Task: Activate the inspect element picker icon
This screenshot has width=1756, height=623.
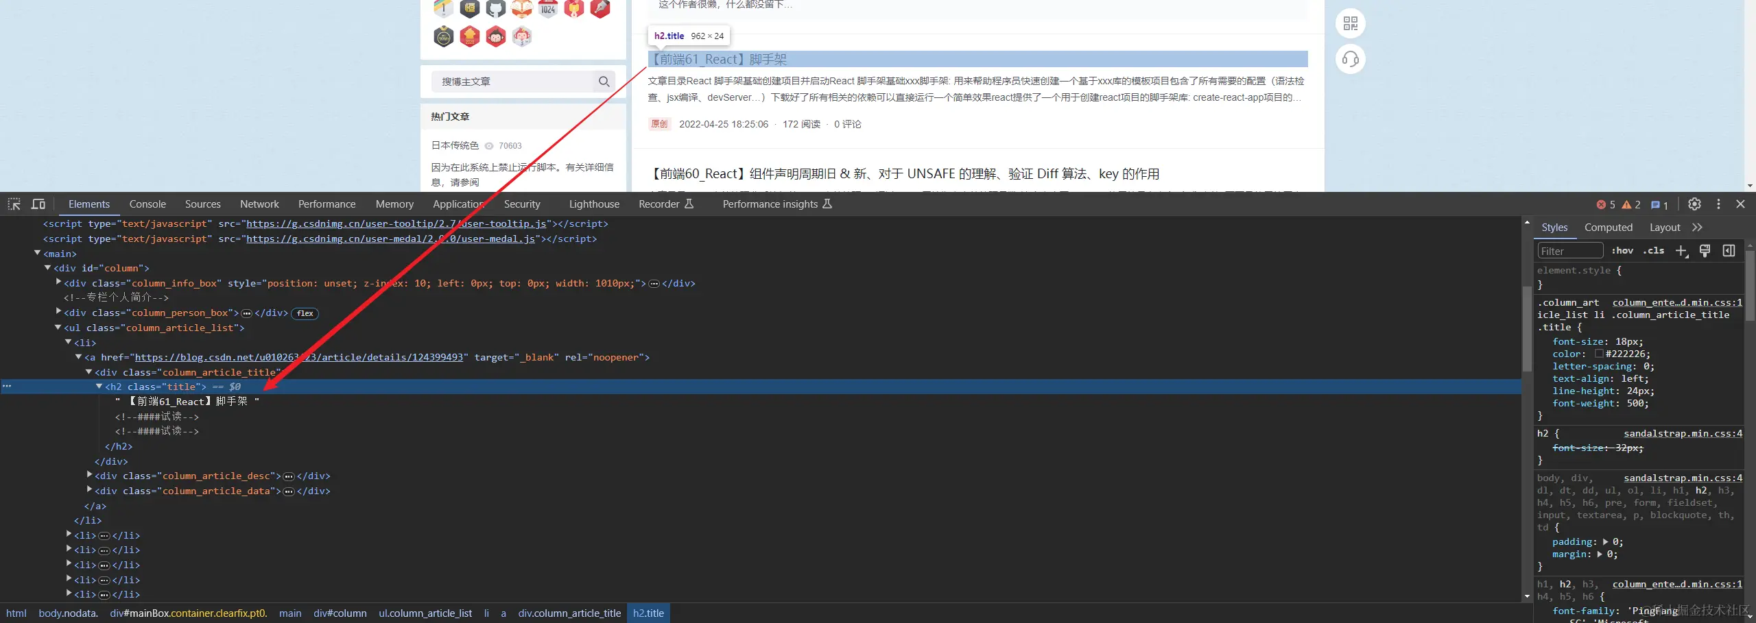Action: [x=14, y=204]
